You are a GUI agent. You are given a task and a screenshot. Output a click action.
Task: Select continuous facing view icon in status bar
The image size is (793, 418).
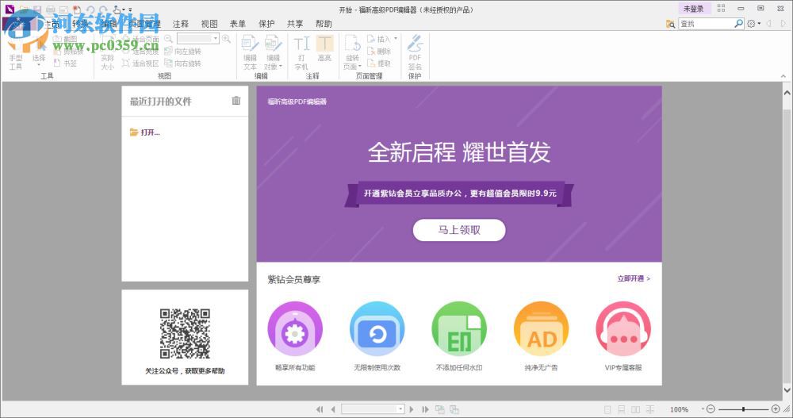click(650, 409)
